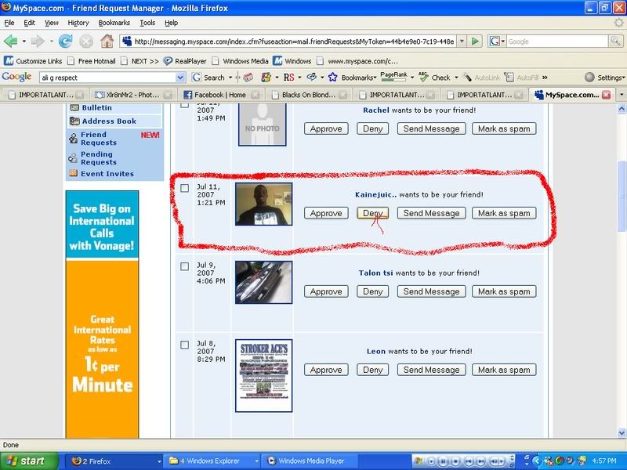
Task: Click the Google toolbar Search button
Action: pyautogui.click(x=208, y=78)
